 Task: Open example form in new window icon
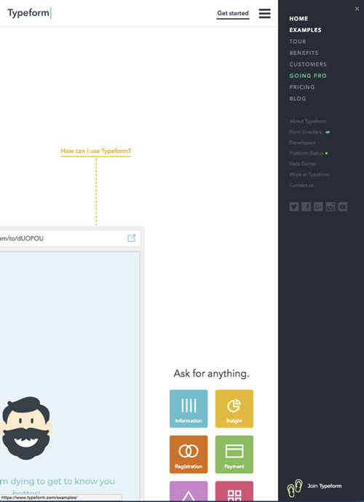click(x=132, y=238)
